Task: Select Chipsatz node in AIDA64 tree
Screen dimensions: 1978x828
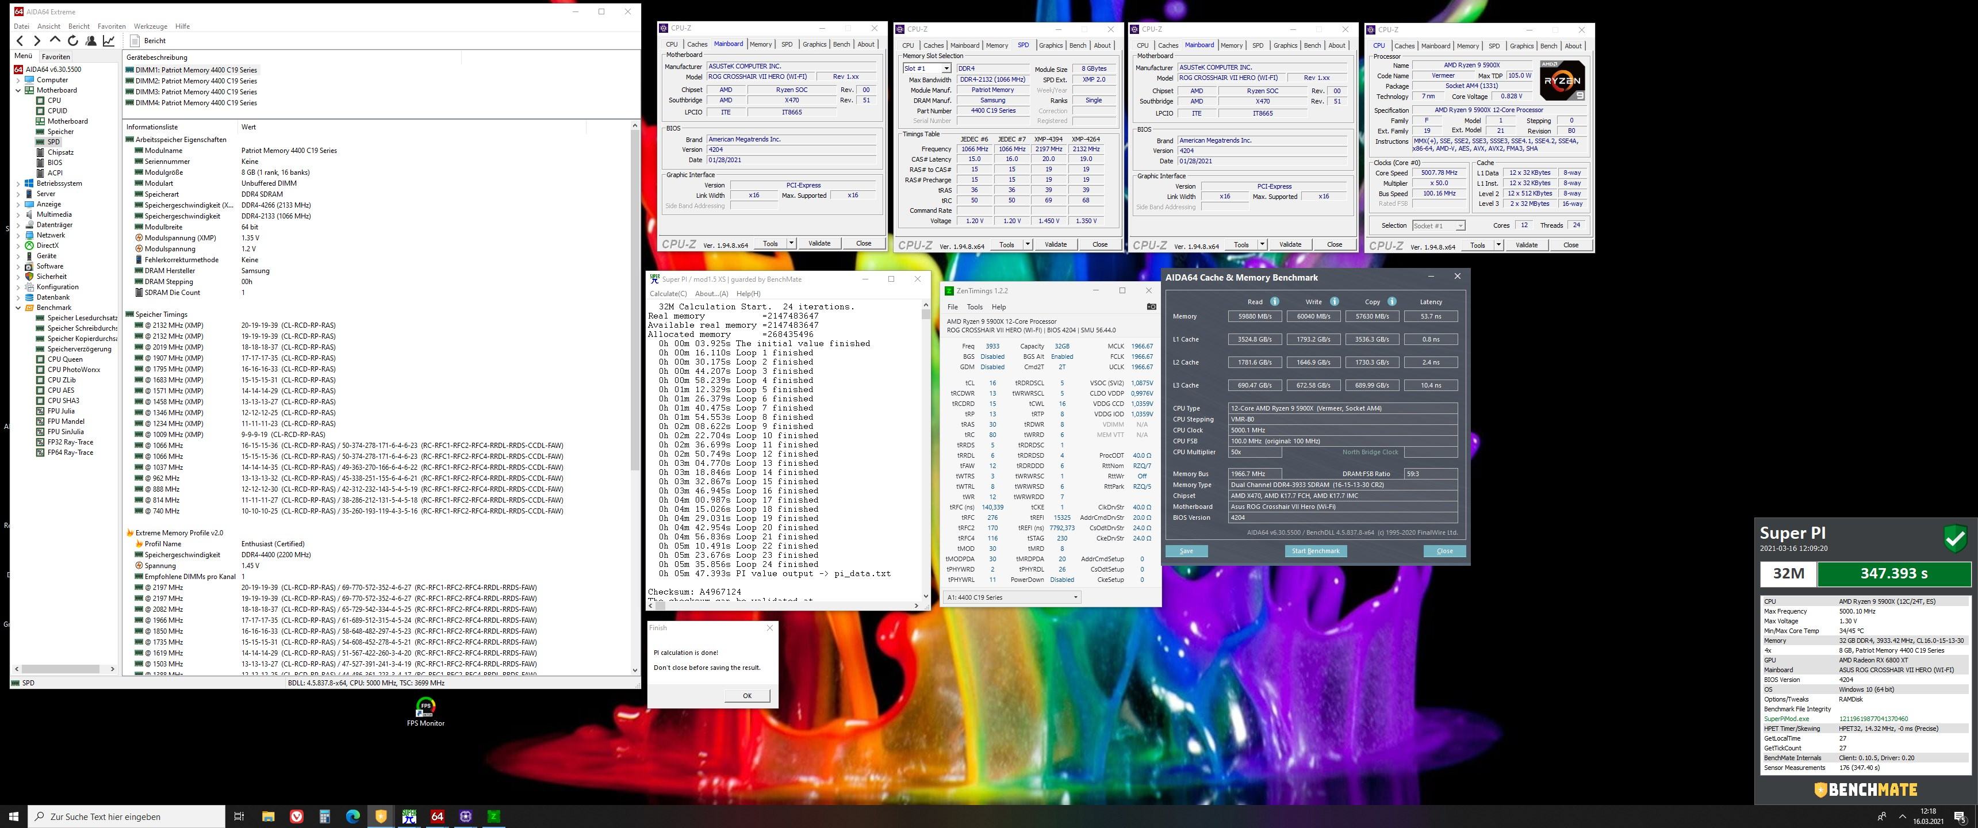Action: tap(60, 152)
